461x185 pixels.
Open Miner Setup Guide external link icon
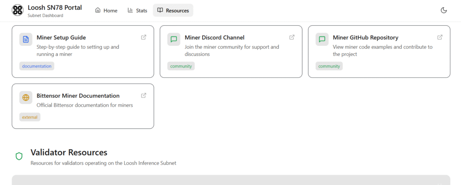(144, 37)
